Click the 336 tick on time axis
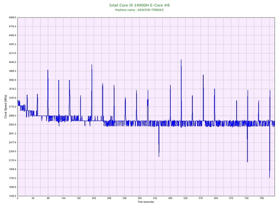279x209 pixels. [125, 198]
